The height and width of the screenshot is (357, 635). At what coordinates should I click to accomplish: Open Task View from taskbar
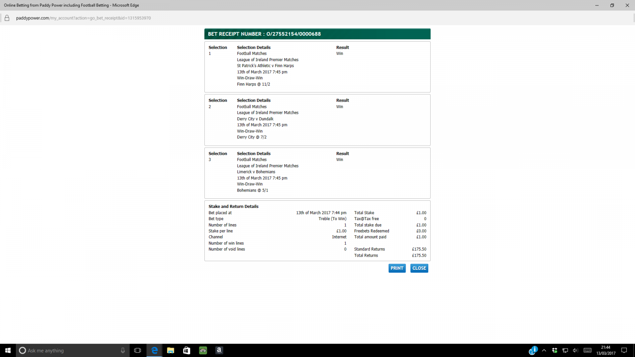(x=138, y=350)
